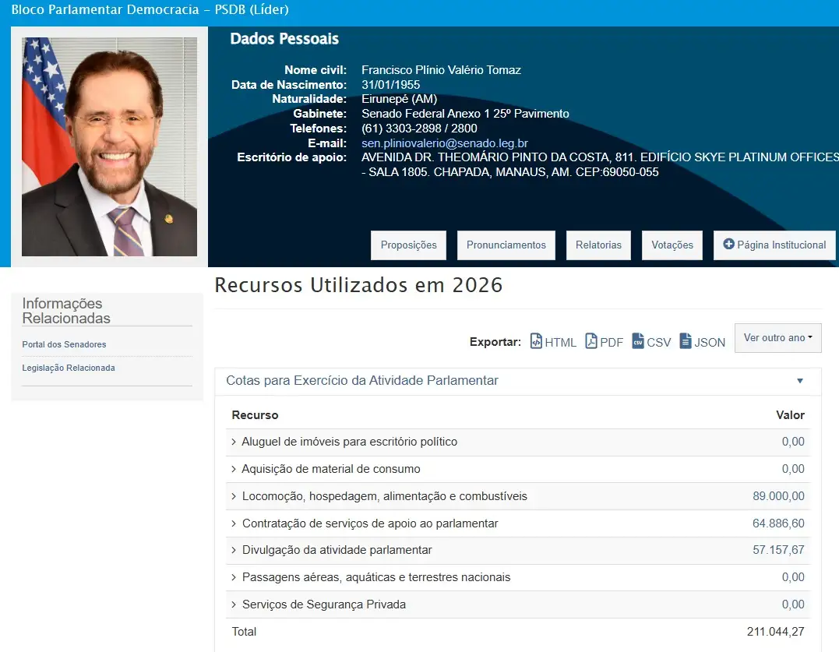Click the PDF export link text
Screen dimensions: 839x652
(612, 342)
